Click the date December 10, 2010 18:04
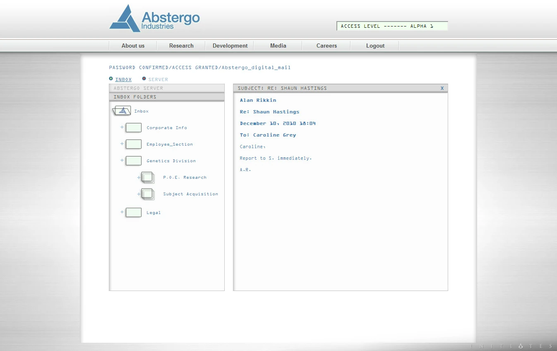 click(x=278, y=123)
